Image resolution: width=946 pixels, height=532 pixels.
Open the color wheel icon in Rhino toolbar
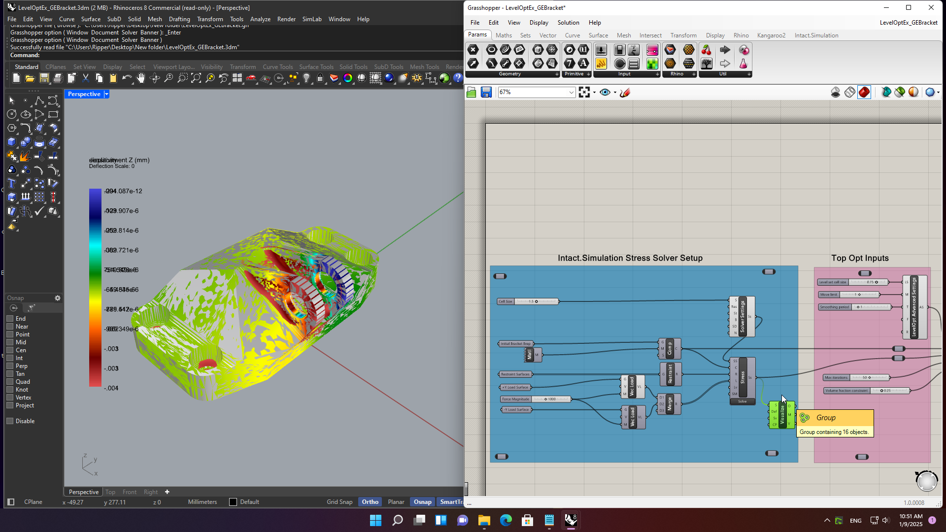pyautogui.click(x=348, y=78)
